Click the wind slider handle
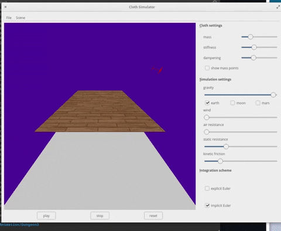 click(207, 117)
